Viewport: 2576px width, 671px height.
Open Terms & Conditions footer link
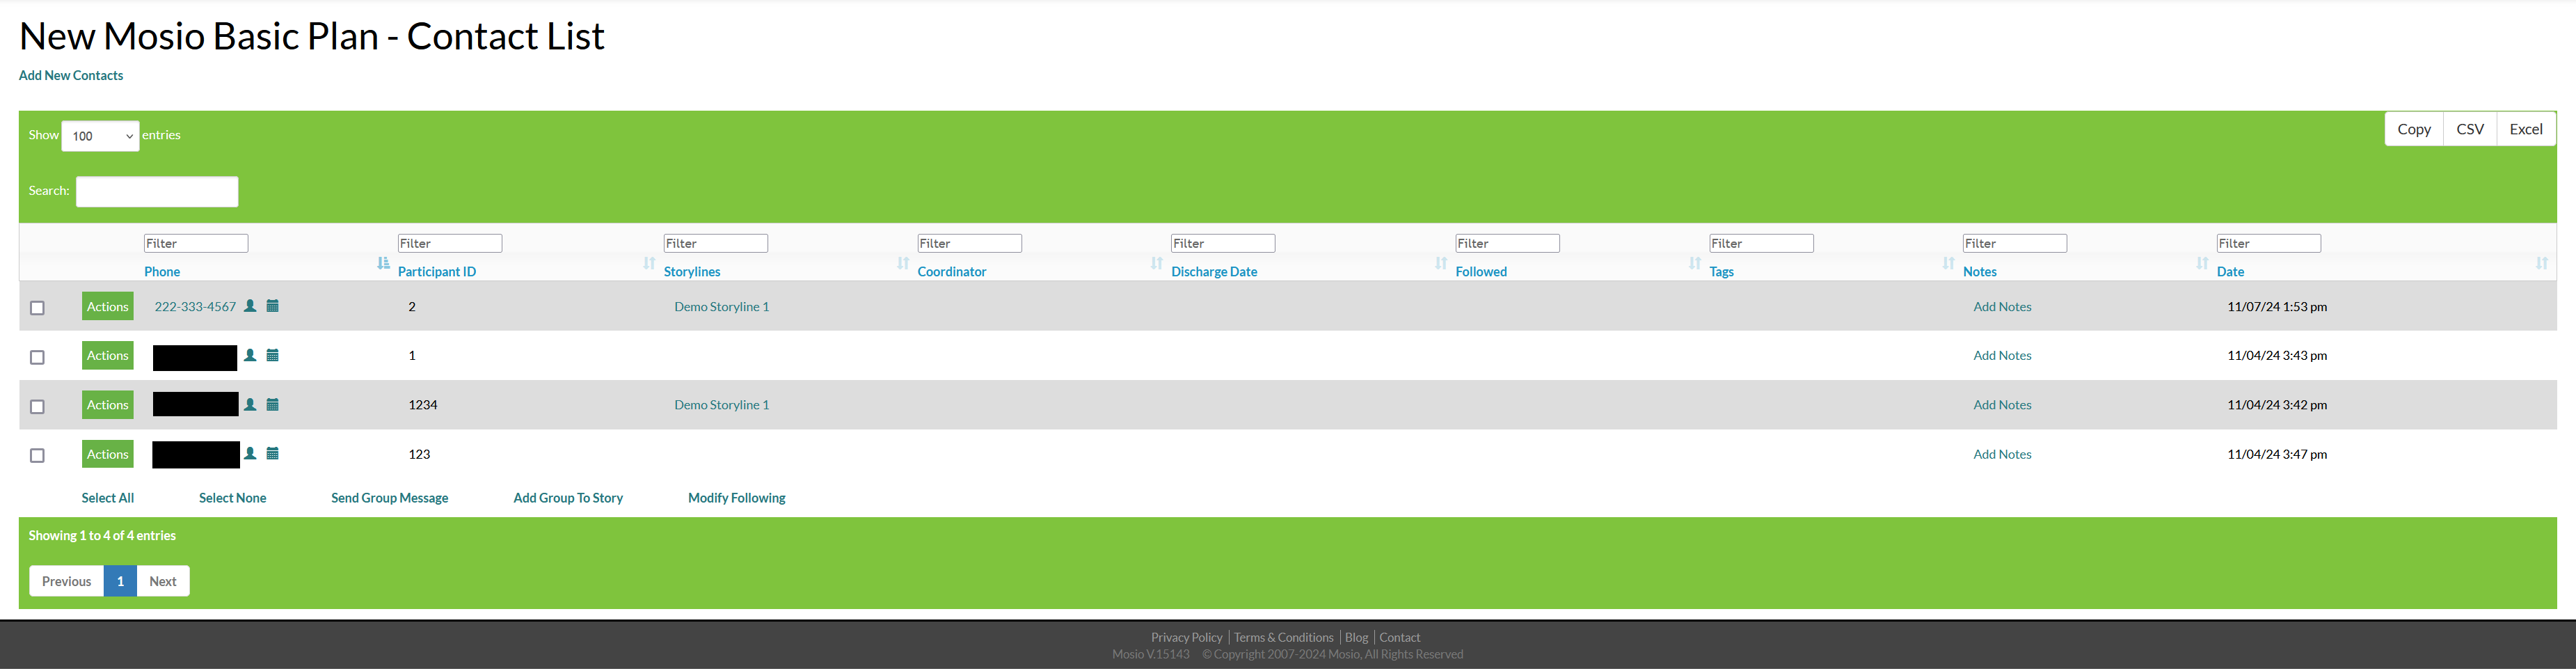click(x=1284, y=639)
